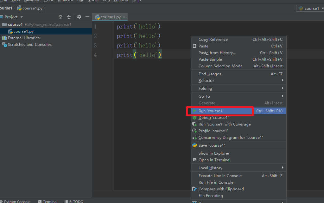Screen dimensions: 324x203
Task: Select Execute Line in Console
Action: pyautogui.click(x=238, y=176)
